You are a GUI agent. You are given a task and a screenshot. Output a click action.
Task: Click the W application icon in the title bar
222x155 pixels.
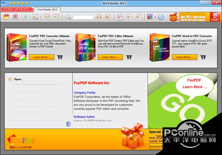point(3,3)
